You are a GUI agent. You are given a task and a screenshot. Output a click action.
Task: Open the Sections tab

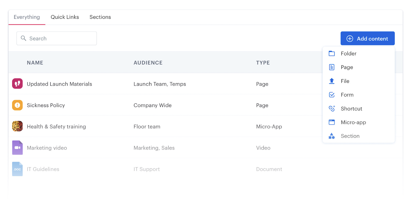point(100,17)
